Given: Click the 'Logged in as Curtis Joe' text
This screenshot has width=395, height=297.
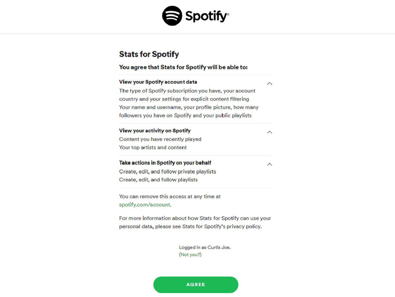Looking at the screenshot, I should tap(205, 247).
